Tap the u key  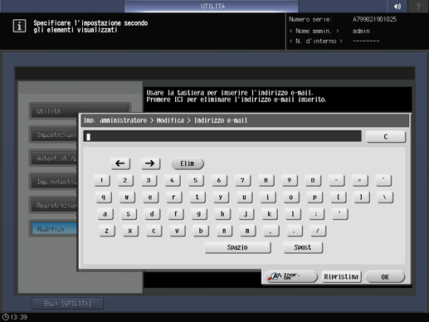244,198
